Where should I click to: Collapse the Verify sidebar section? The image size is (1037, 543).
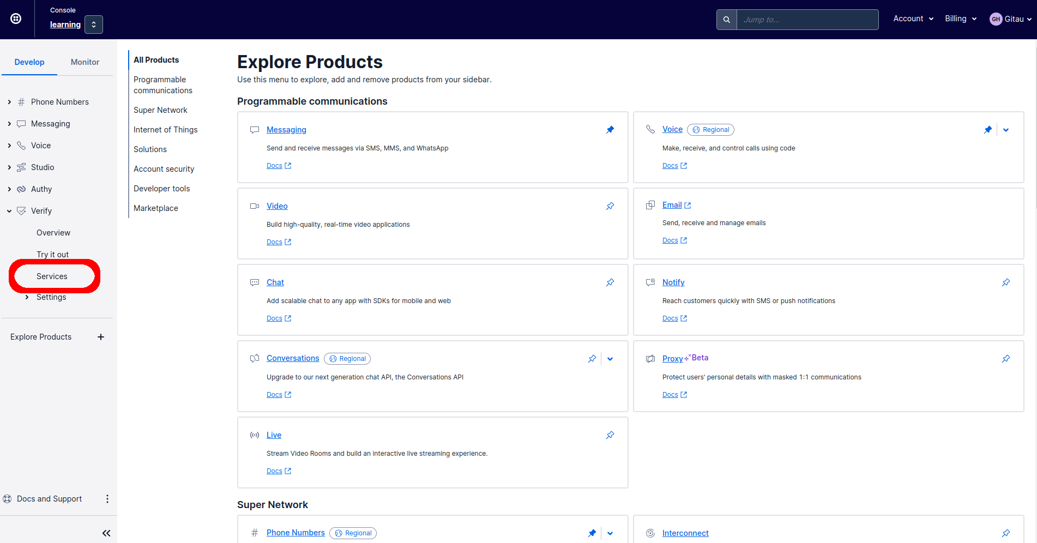9,211
